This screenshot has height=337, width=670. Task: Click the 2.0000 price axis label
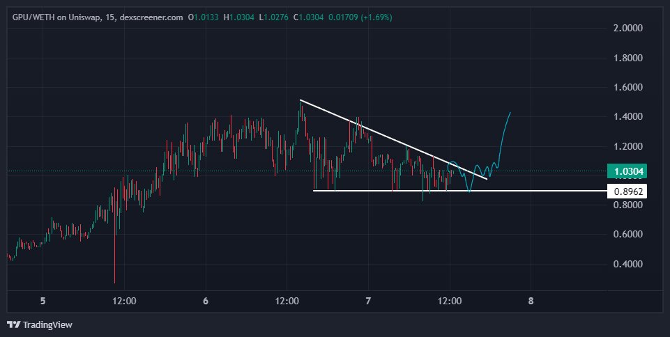coord(628,28)
